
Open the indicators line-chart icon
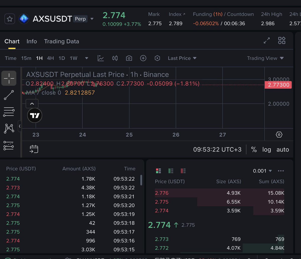click(x=101, y=58)
